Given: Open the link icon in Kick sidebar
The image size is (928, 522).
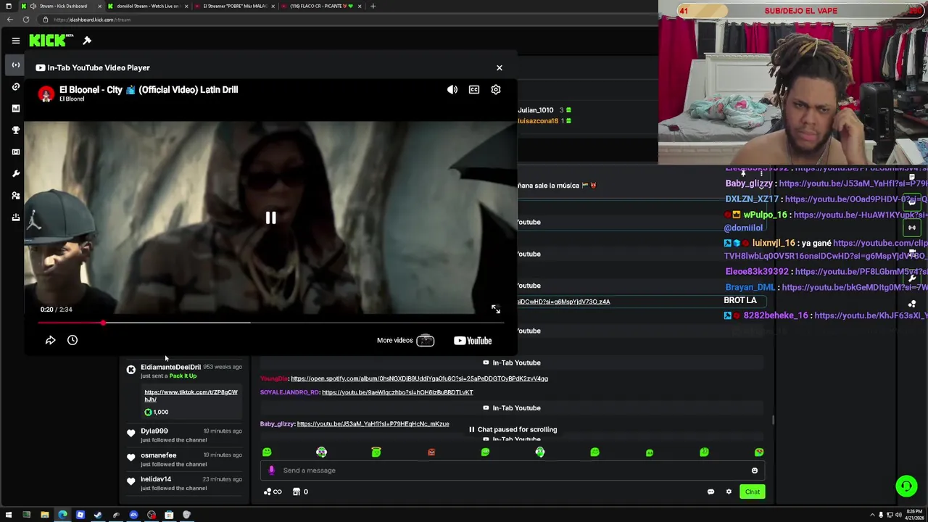Looking at the screenshot, I should (x=15, y=87).
